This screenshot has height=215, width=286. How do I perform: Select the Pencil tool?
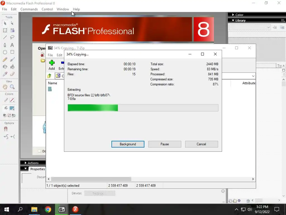pos(5,59)
